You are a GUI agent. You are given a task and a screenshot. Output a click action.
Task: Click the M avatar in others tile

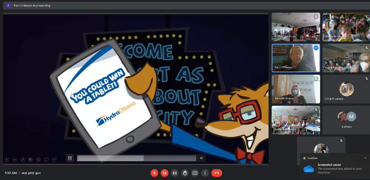click(351, 116)
